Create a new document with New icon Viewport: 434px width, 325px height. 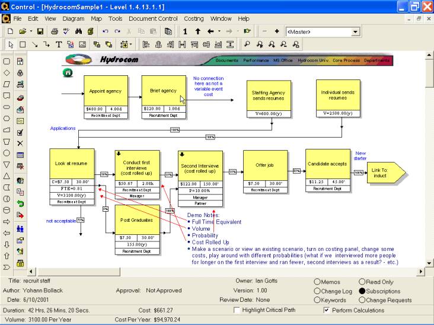pyautogui.click(x=11, y=31)
